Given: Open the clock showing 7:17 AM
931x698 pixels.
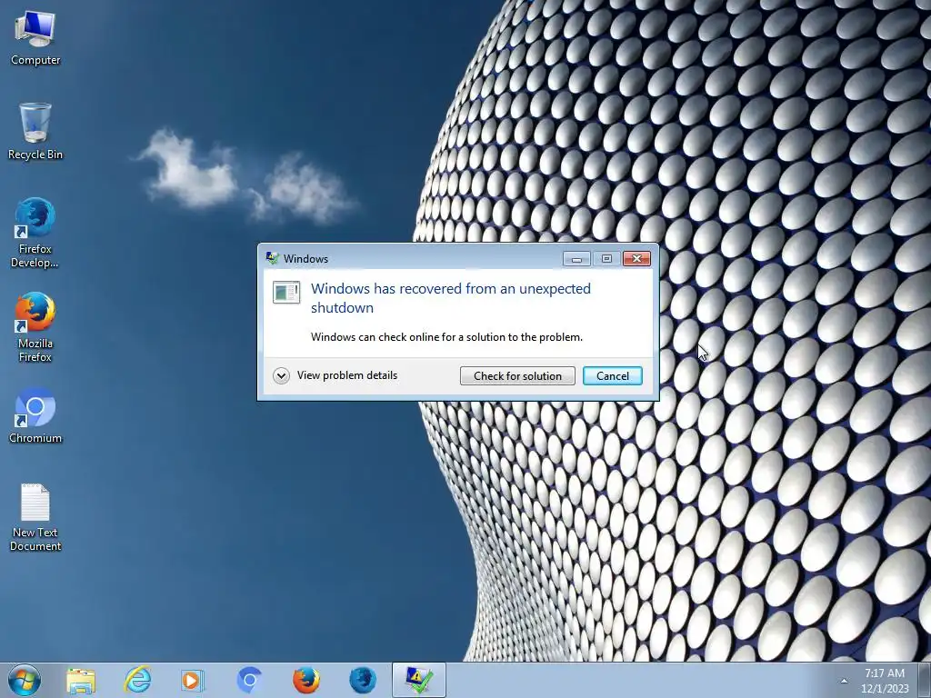Looking at the screenshot, I should [884, 681].
